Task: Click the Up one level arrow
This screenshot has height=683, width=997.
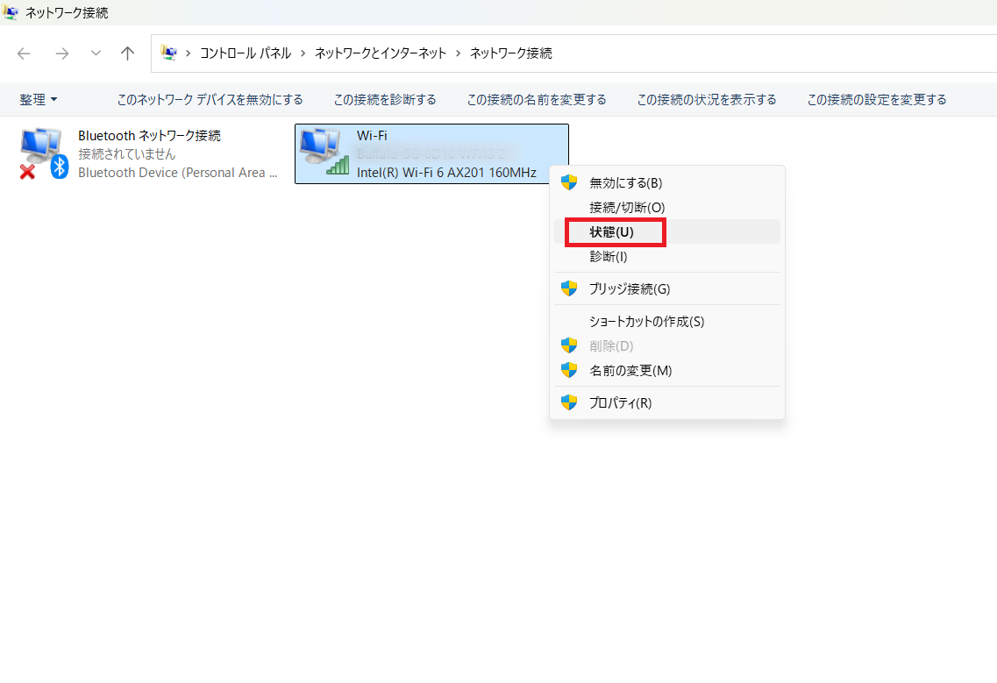Action: click(127, 53)
